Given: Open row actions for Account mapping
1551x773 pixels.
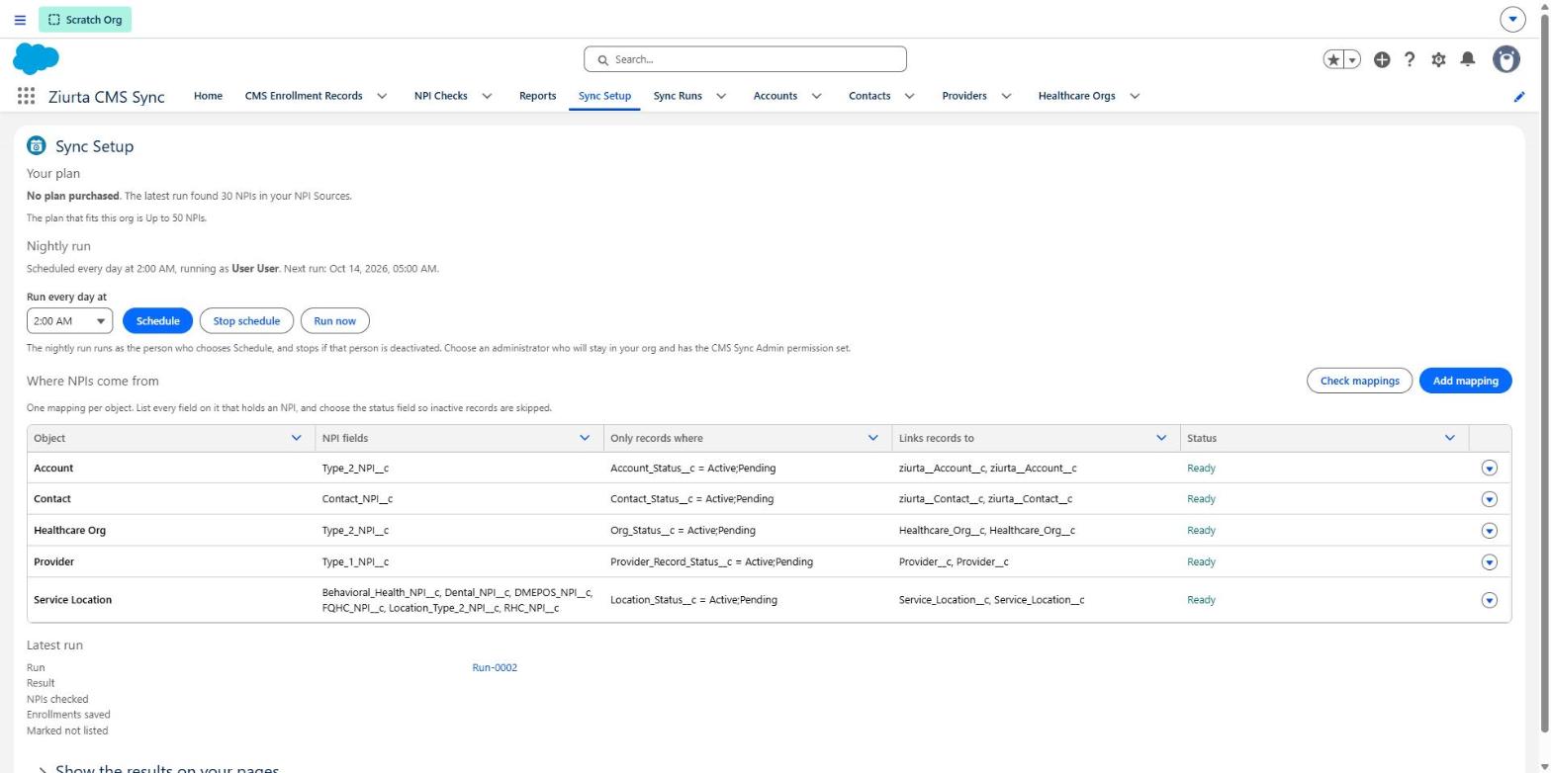Looking at the screenshot, I should (1489, 469).
